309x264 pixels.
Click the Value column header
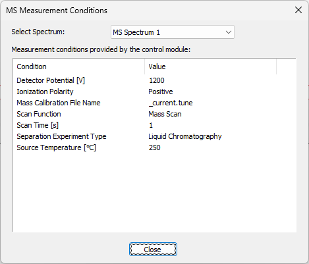point(211,66)
